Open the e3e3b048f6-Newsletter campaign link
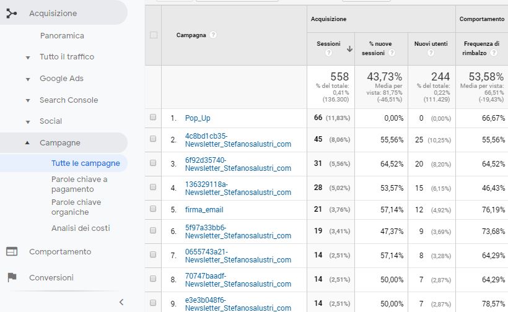Viewport: 508px width, 312px height. (x=238, y=304)
